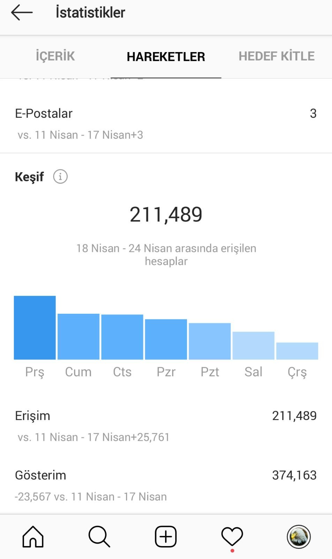The height and width of the screenshot is (559, 332).
Task: Tap the Pzr chart bar
Action: point(166,339)
